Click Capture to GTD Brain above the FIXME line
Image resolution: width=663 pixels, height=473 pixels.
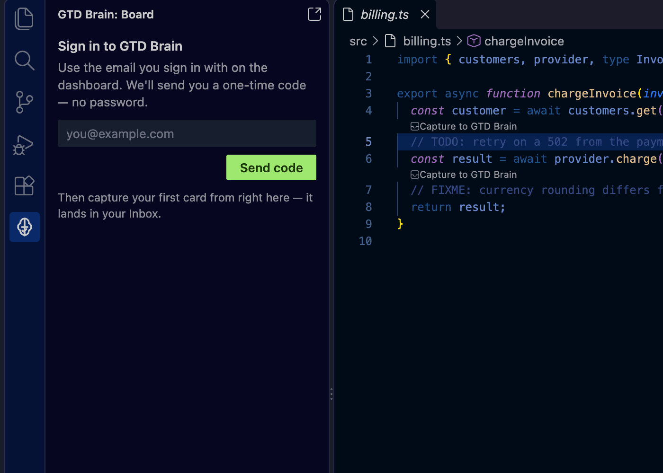(464, 175)
